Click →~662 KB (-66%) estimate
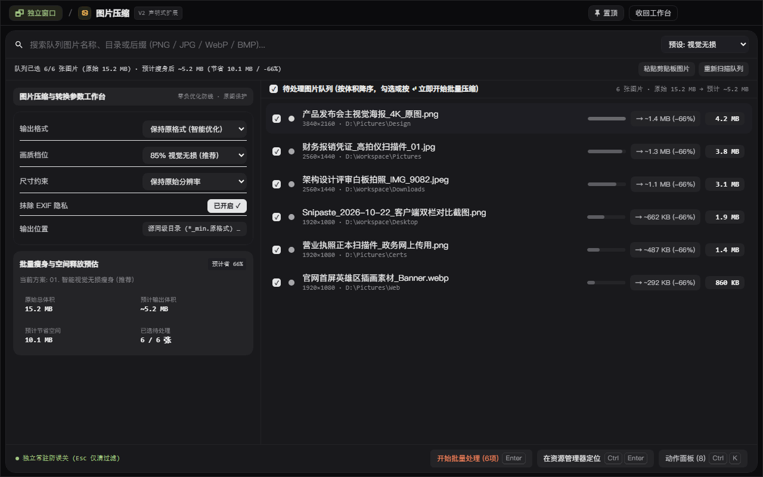Viewport: 763px width, 477px height. coord(665,217)
